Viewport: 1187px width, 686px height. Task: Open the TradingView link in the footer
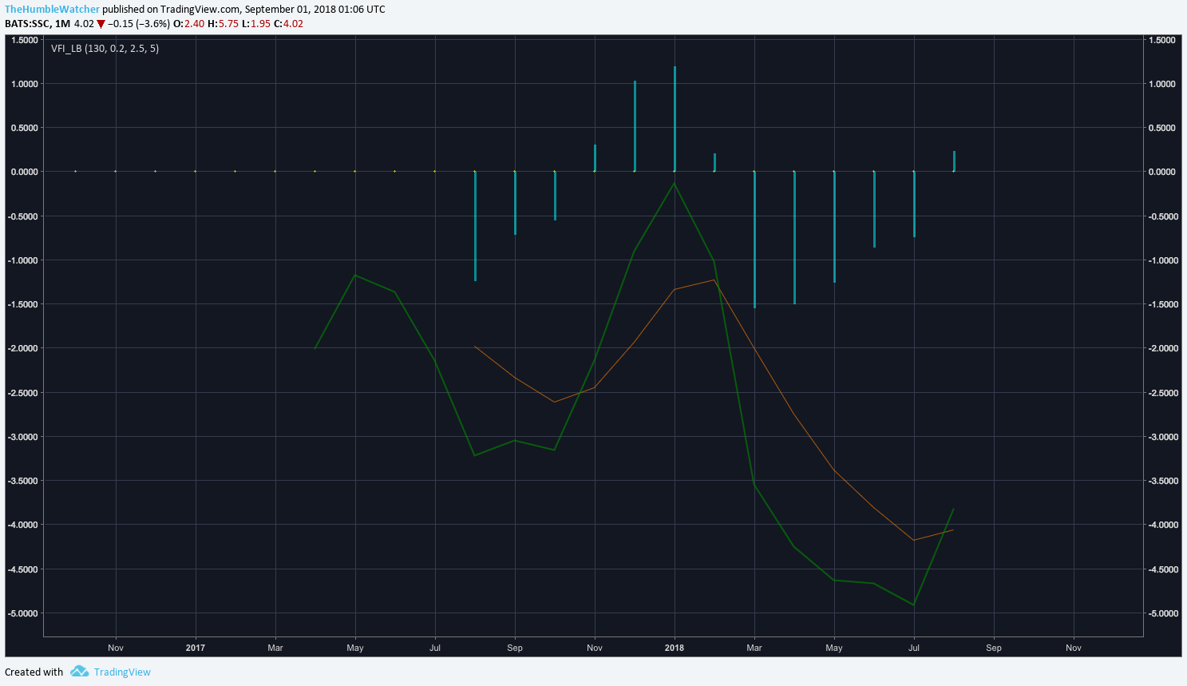[x=122, y=672]
